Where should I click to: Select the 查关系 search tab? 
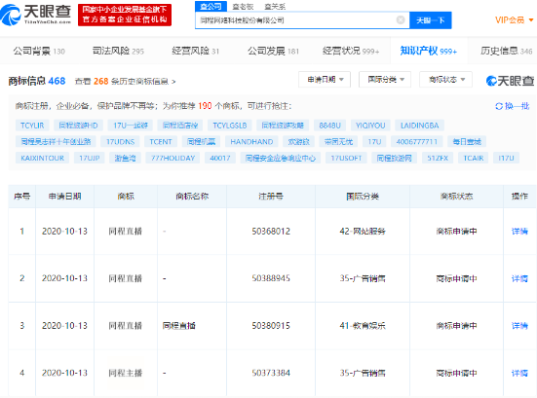pos(275,7)
